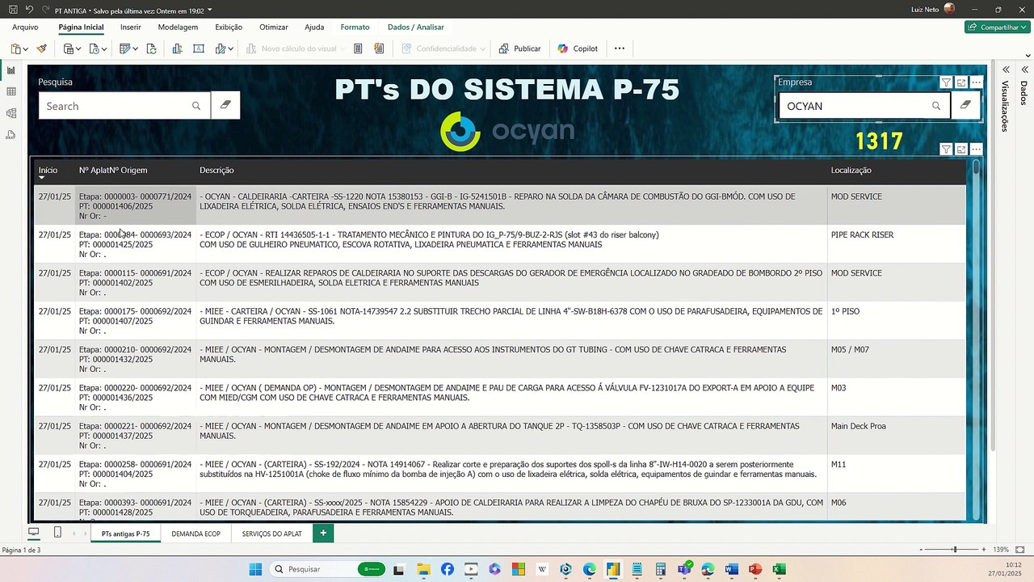This screenshot has height=582, width=1034.
Task: Click the Localização column header
Action: click(x=851, y=171)
